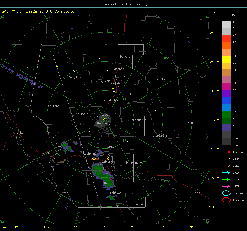Screen dimensions: 247x231
Task: Click the red 60 dBZ color swatch
Action: [x=226, y=39]
